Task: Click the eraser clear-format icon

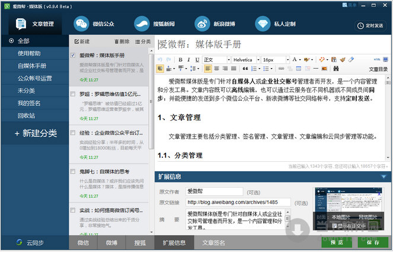Action: 351,60
